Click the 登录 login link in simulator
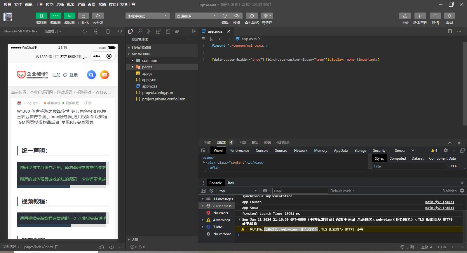The height and width of the screenshot is (253, 467). coord(74,75)
